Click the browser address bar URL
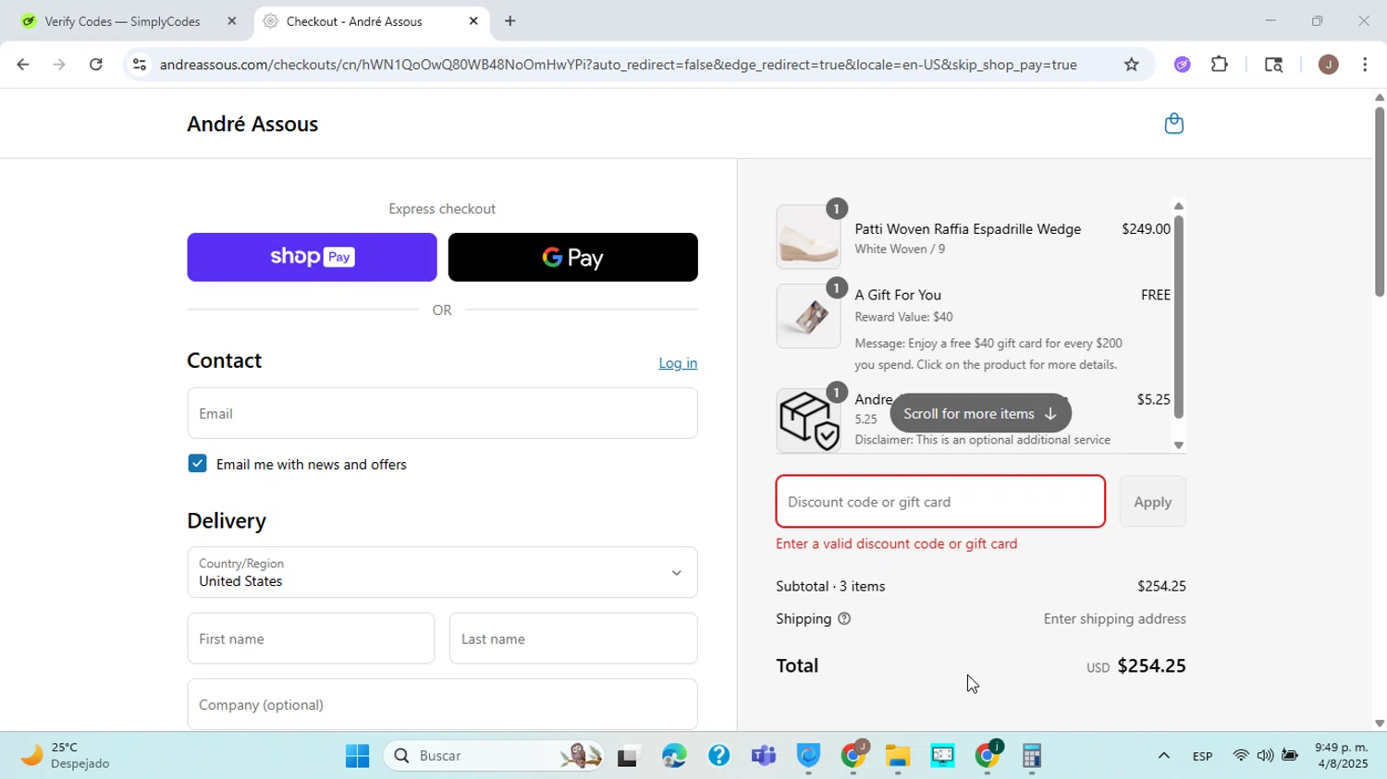 (x=618, y=65)
